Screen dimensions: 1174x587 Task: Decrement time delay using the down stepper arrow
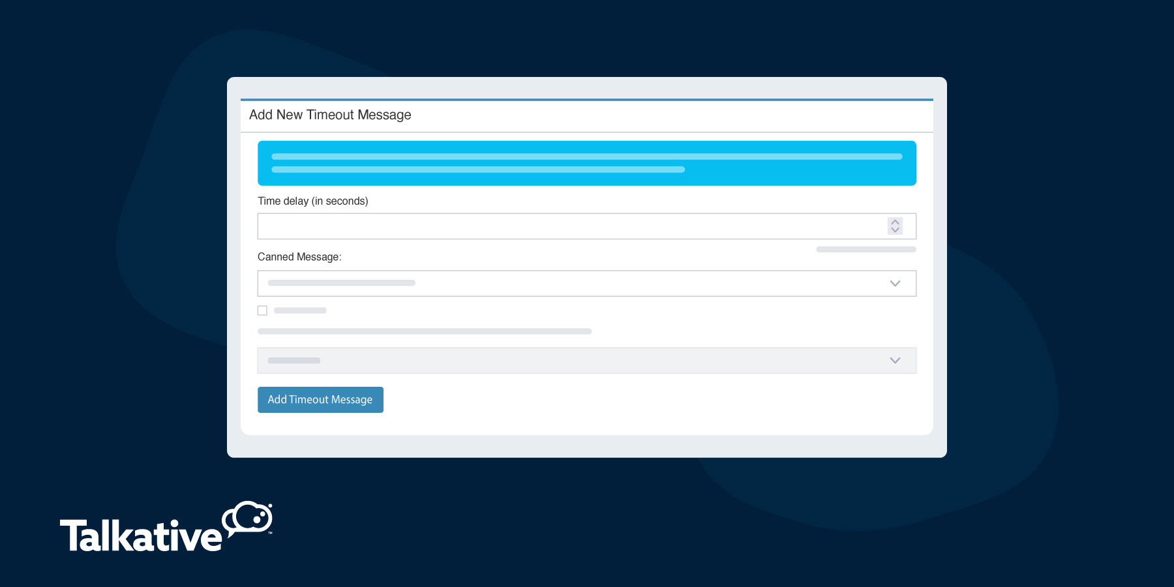[896, 230]
